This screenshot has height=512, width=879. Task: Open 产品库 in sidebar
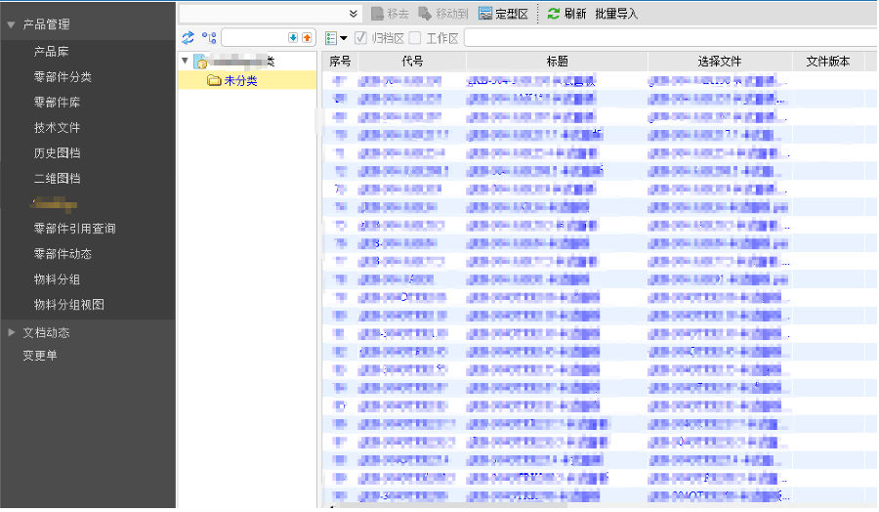point(51,52)
